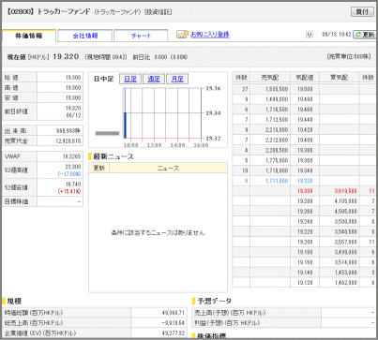The width and height of the screenshot is (378, 340).
Task: Click the current price 19.320 value
Action: pyautogui.click(x=66, y=56)
